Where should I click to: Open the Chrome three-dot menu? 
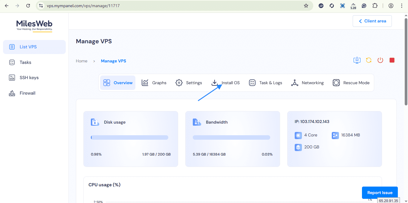click(x=402, y=6)
